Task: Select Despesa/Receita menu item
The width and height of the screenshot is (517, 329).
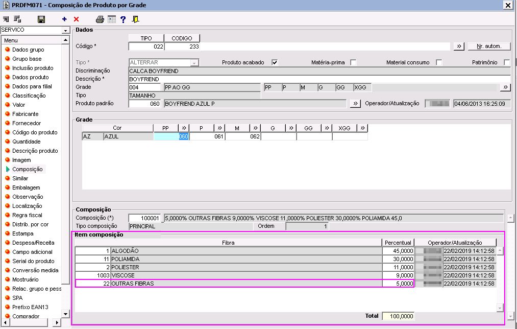Action: click(x=33, y=243)
